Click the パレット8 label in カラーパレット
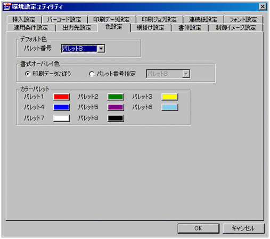 tap(88, 118)
